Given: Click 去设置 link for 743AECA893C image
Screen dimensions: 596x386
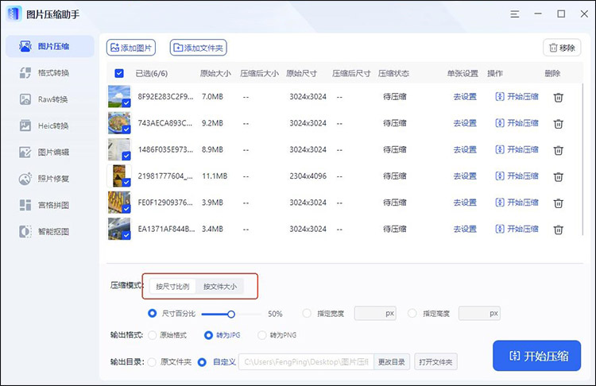Looking at the screenshot, I should (465, 123).
